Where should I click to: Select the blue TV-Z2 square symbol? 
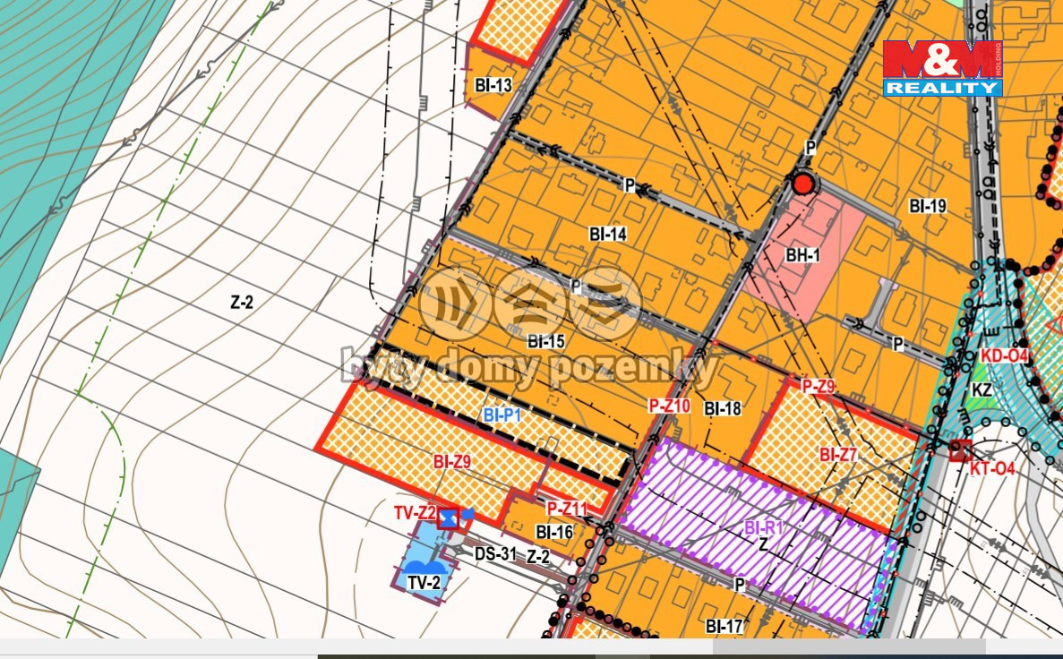click(449, 517)
